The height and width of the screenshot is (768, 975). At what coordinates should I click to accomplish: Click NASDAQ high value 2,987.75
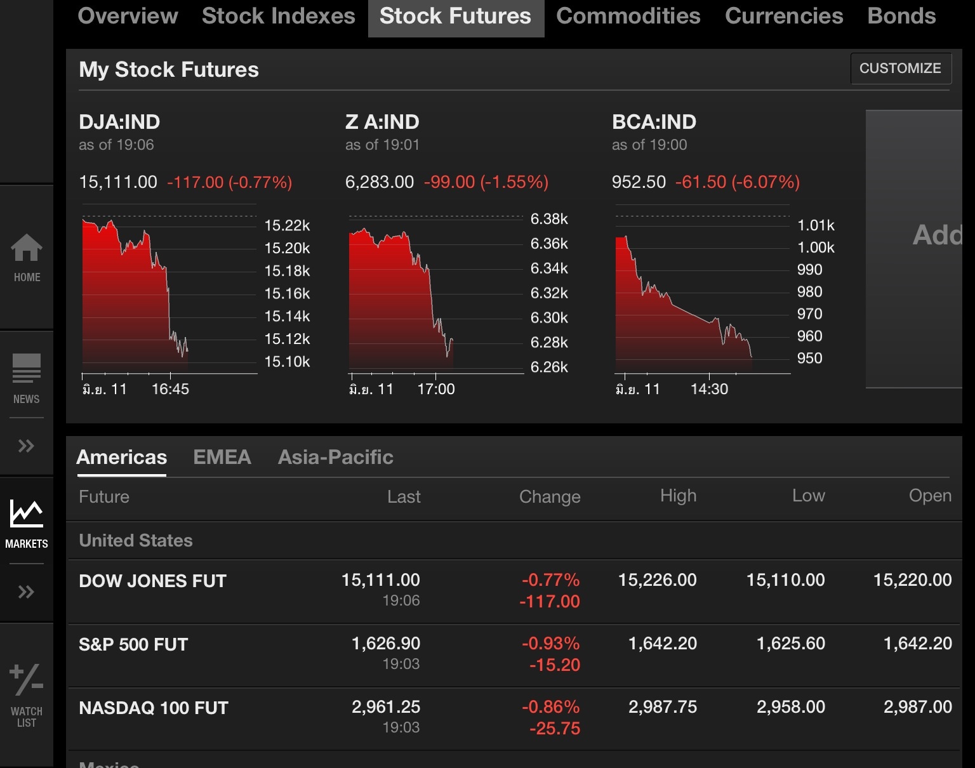(663, 706)
